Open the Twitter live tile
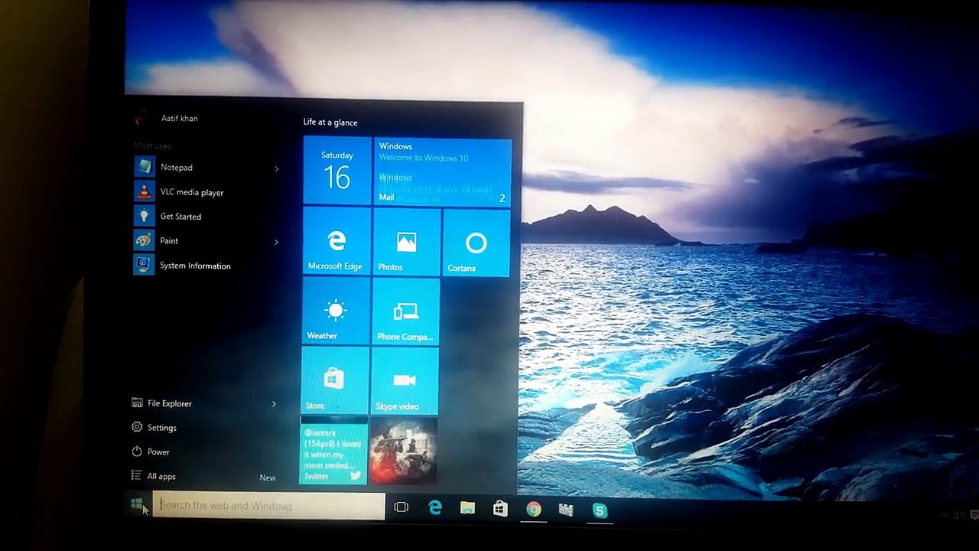The image size is (979, 551). [333, 451]
